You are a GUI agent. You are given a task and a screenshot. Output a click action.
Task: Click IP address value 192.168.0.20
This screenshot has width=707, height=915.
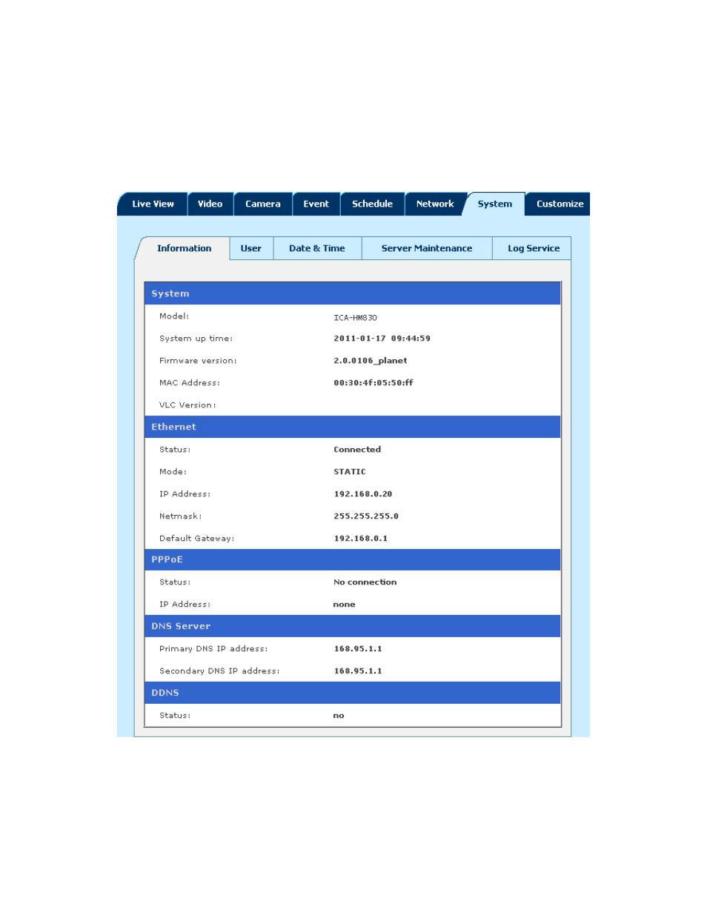[x=363, y=494]
